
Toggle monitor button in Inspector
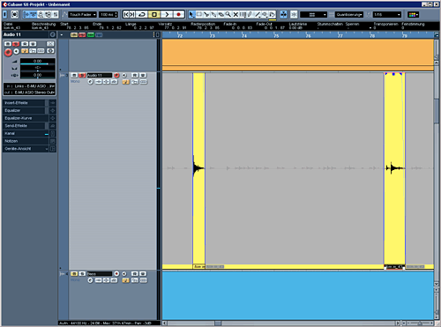[x=17, y=51]
